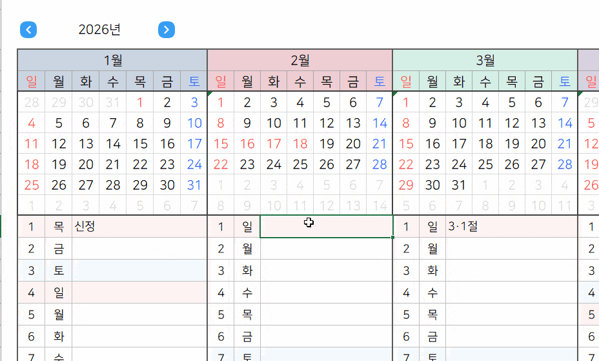The height and width of the screenshot is (361, 599).
Task: Click February 25 in the February grid
Action: (300, 164)
